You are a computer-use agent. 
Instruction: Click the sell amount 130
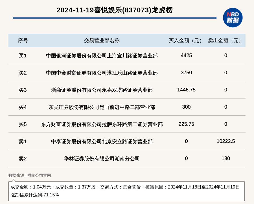click(x=226, y=158)
